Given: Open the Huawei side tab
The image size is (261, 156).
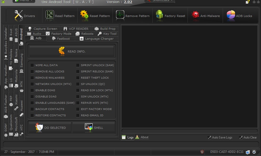Looking at the screenshot, I should click(22, 108).
